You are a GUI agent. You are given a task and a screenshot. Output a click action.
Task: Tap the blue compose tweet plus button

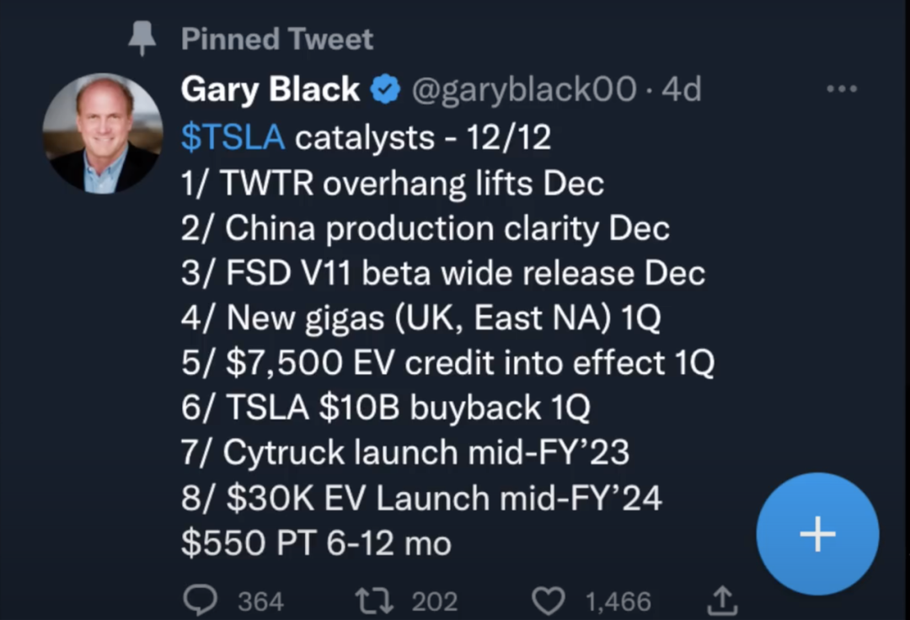[817, 534]
